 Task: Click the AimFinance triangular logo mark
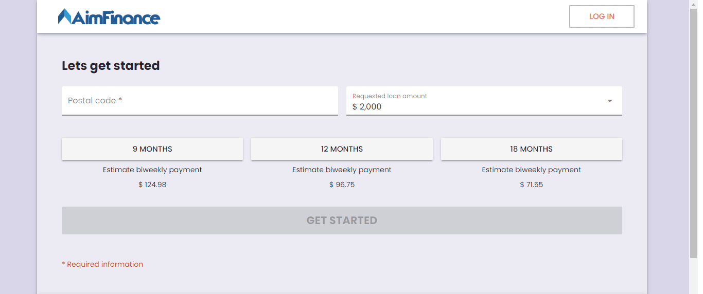(x=64, y=16)
